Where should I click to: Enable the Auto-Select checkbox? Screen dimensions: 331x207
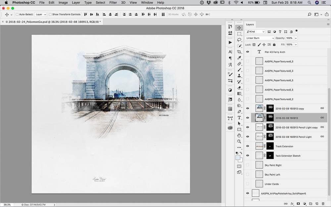[17, 14]
